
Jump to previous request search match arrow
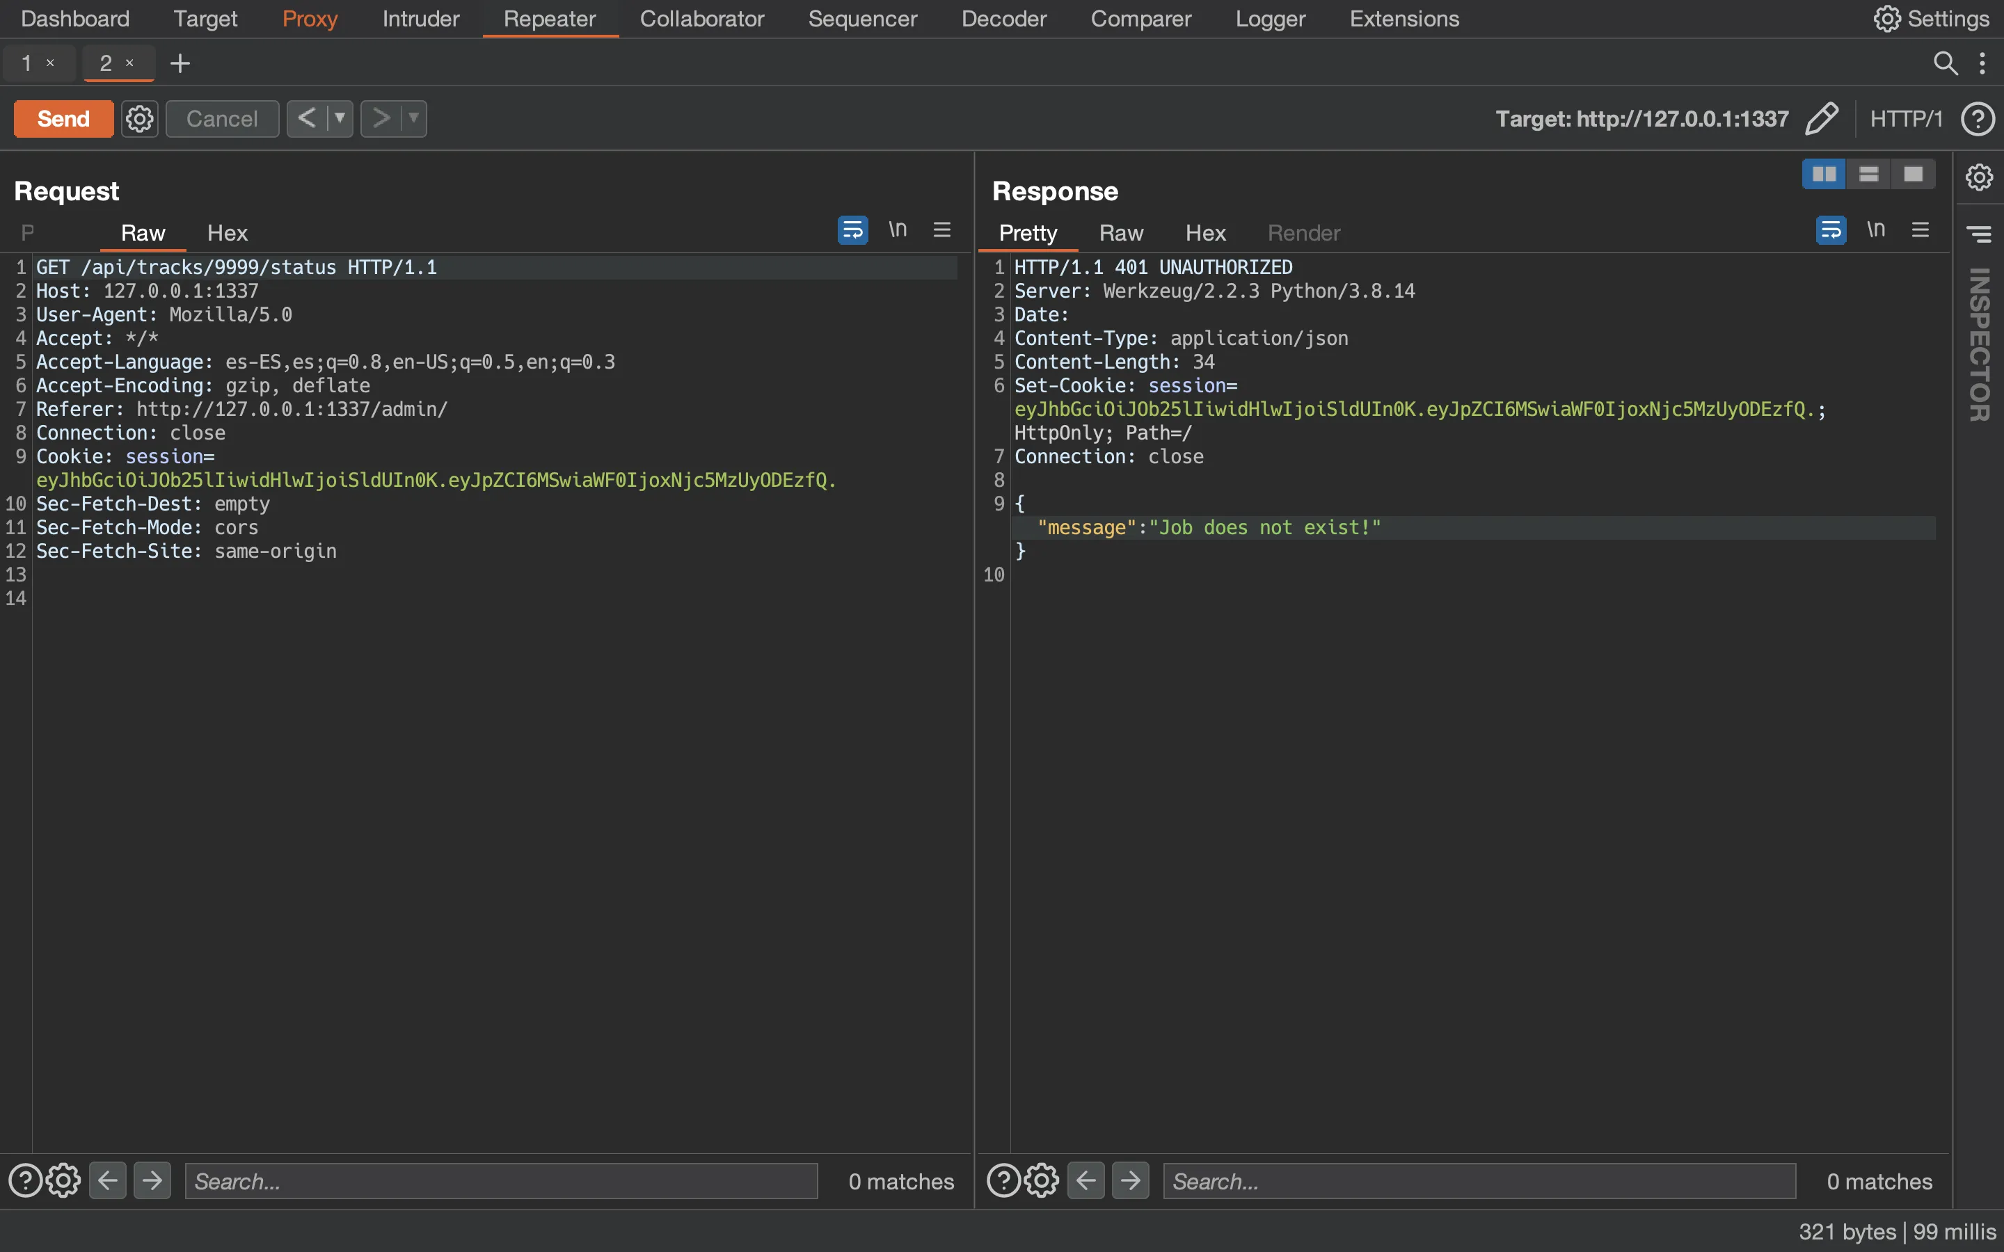pos(108,1181)
